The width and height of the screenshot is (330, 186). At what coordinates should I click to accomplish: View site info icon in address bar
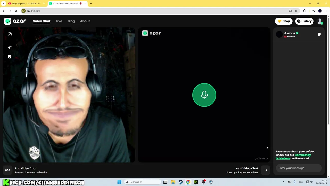point(23,11)
